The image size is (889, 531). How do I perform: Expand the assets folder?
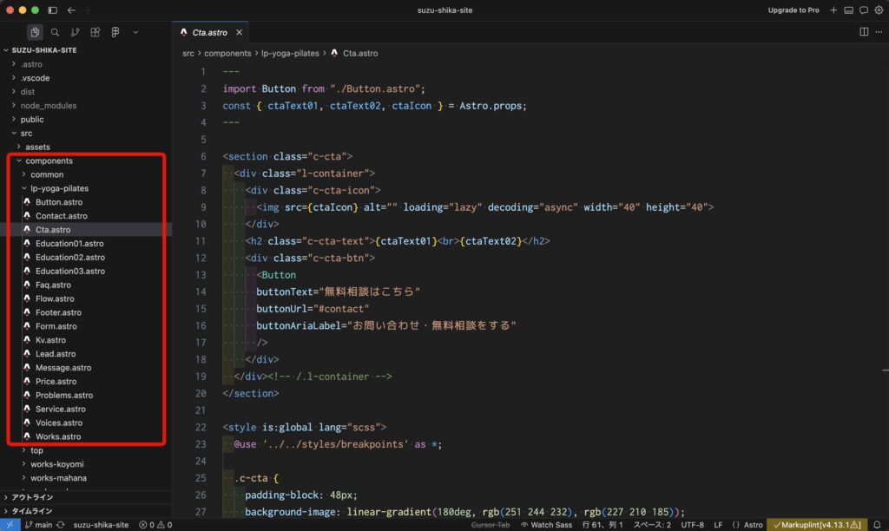click(x=37, y=147)
